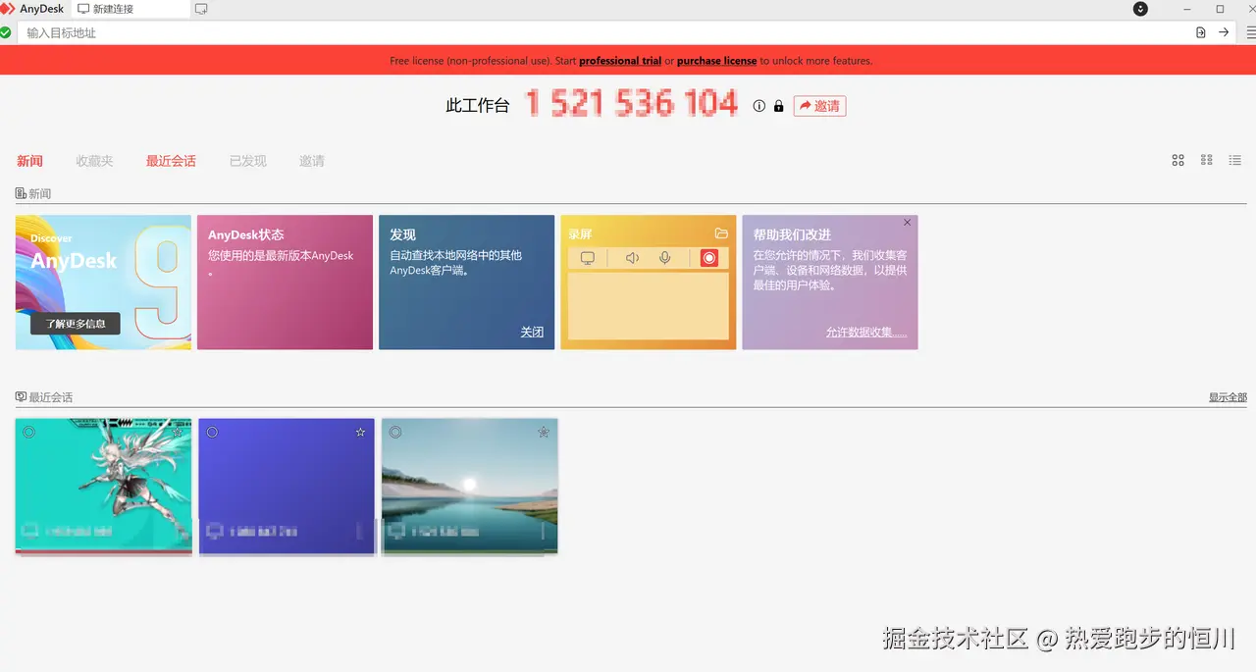Toggle speaker audio in the 录屏 tile
Screen dimensions: 1256x672
[631, 258]
